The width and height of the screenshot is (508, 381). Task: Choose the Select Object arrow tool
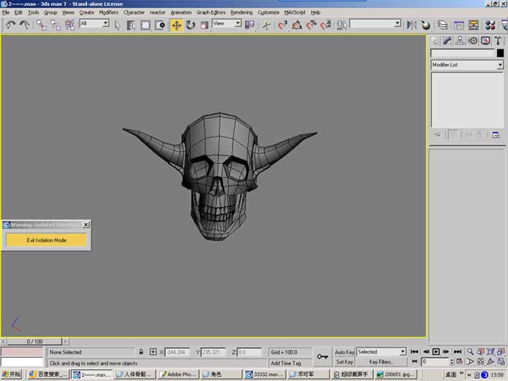point(118,25)
